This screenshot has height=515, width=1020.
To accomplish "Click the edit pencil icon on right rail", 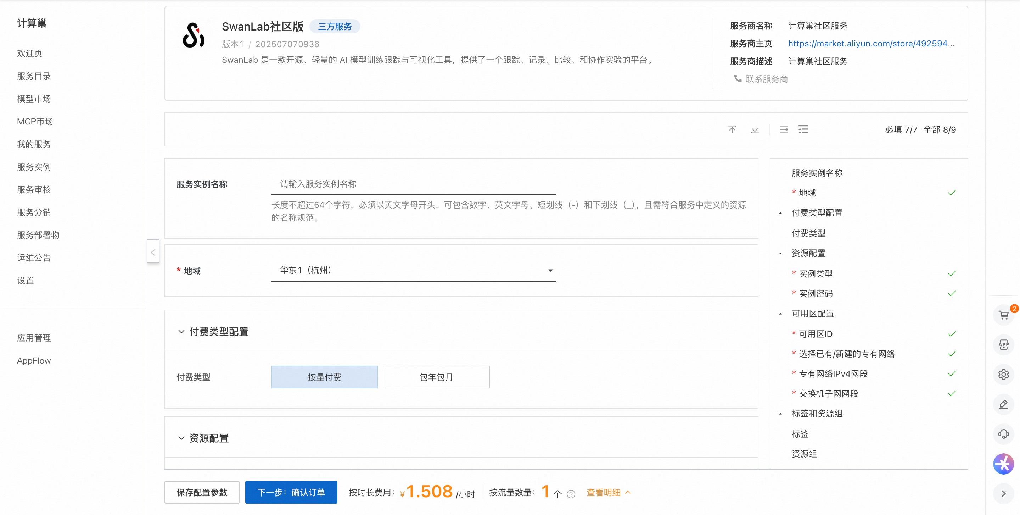I will tap(1004, 404).
